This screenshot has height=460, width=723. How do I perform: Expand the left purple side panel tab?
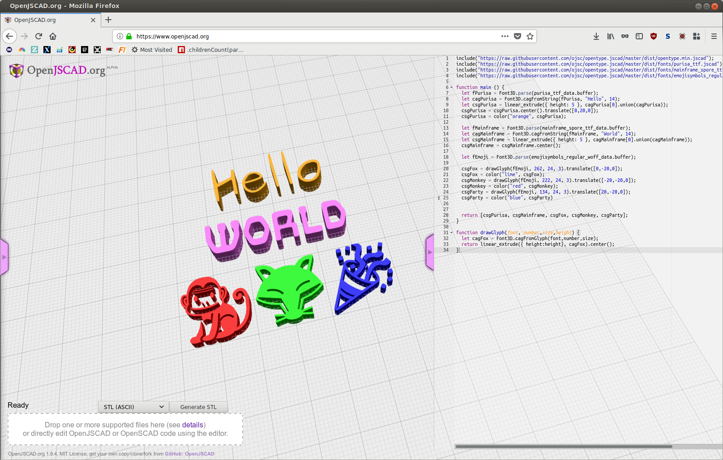coord(4,257)
